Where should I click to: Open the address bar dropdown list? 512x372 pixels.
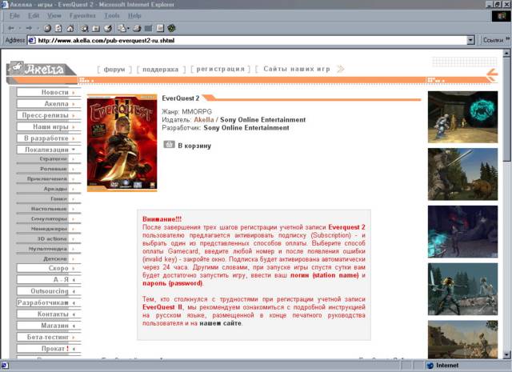(470, 40)
